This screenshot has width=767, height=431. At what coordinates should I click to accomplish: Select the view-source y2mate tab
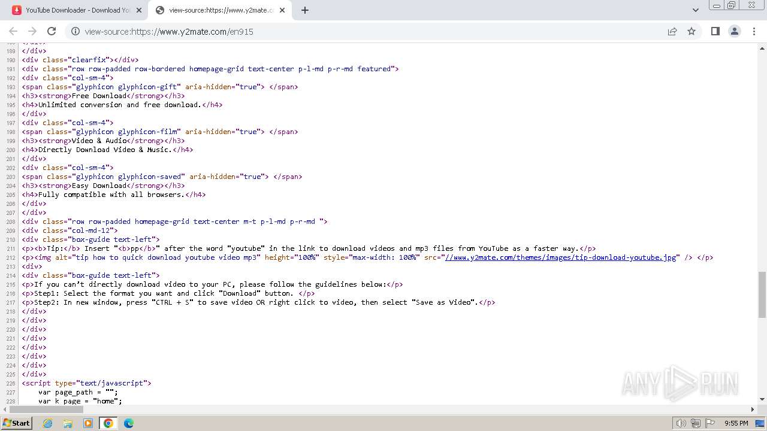(x=219, y=10)
